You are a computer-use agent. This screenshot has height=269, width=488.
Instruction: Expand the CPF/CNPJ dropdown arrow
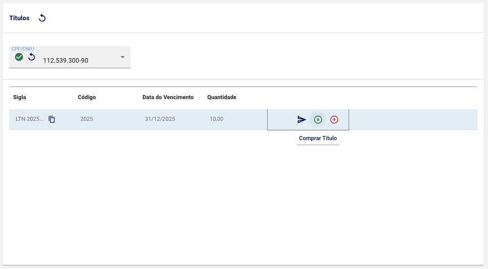(x=122, y=57)
